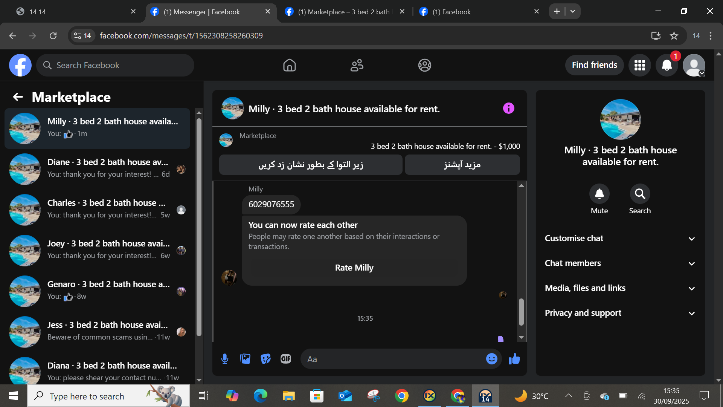This screenshot has height=407, width=723.
Task: Open a new browser tab
Action: pyautogui.click(x=557, y=12)
